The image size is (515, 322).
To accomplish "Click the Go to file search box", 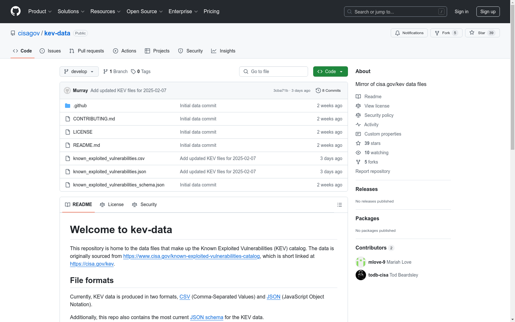I will [274, 71].
